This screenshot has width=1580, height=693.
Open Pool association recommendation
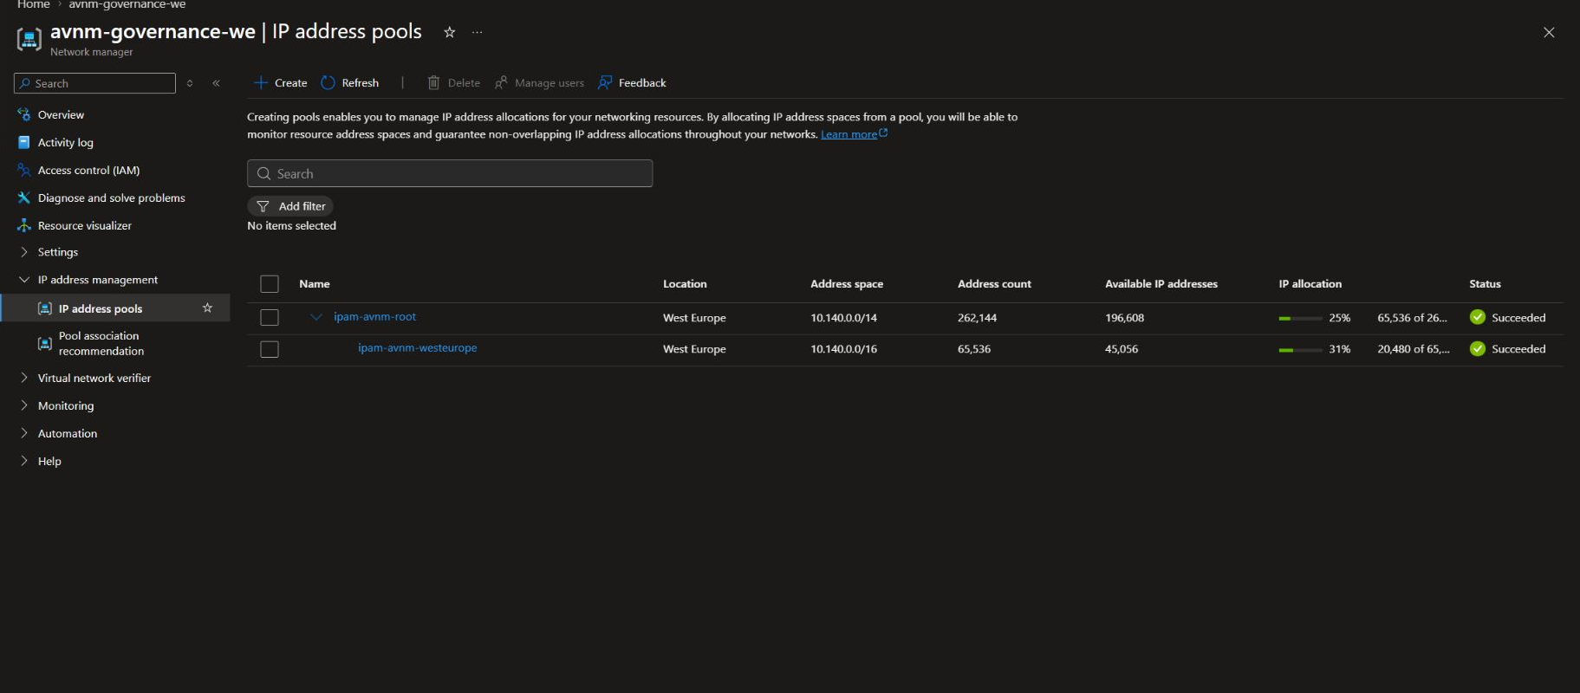pyautogui.click(x=101, y=343)
